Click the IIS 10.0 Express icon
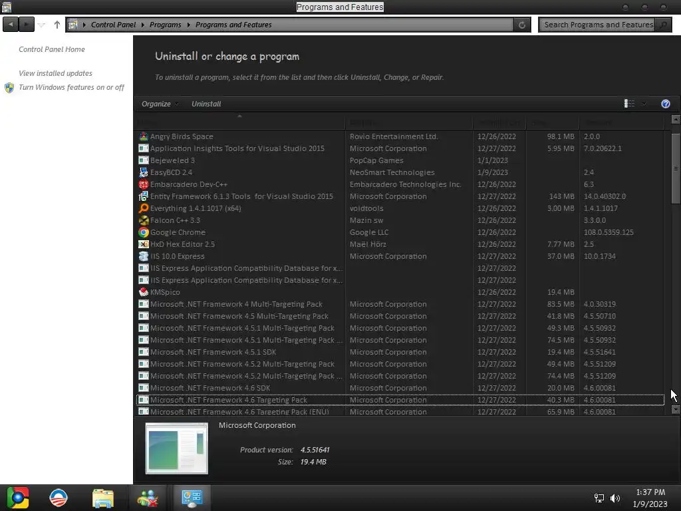The width and height of the screenshot is (681, 511). click(144, 256)
